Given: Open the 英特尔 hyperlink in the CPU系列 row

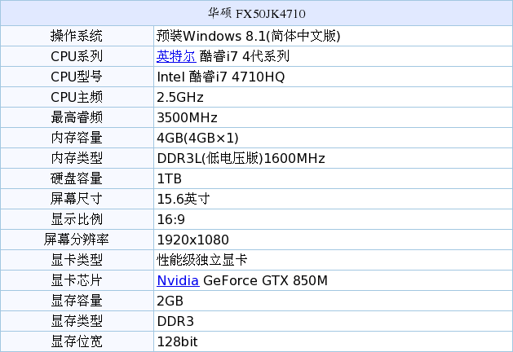Looking at the screenshot, I should [176, 56].
